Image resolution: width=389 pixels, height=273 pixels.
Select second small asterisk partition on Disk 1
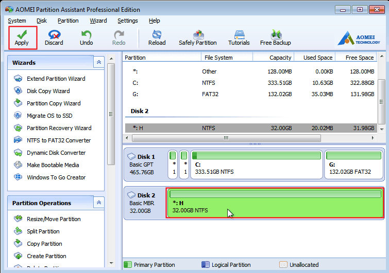tap(184, 165)
